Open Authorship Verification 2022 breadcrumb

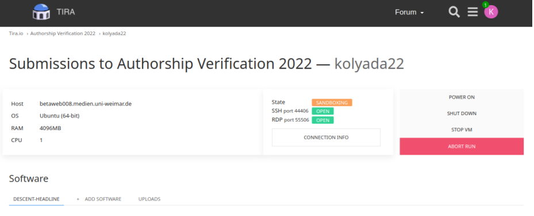coord(63,34)
